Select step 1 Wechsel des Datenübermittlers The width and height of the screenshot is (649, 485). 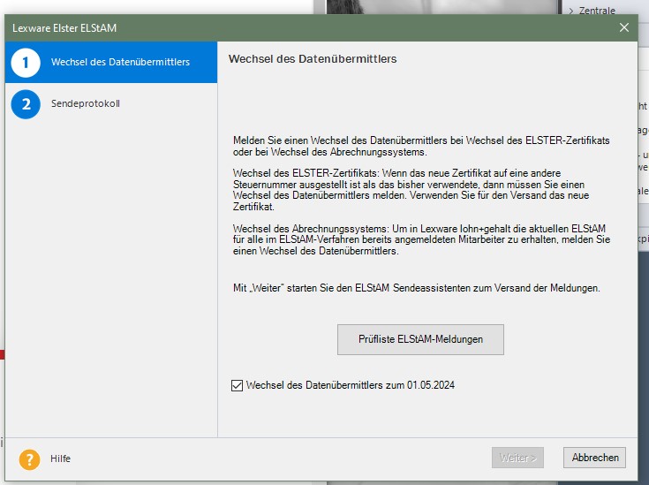[111, 62]
